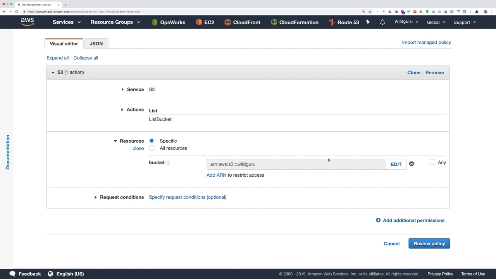The height and width of the screenshot is (279, 496).
Task: Click Specify request conditions (optional)
Action: click(188, 197)
